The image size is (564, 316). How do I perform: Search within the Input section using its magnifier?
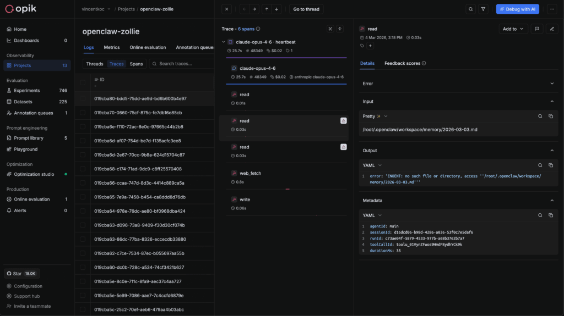pyautogui.click(x=540, y=117)
